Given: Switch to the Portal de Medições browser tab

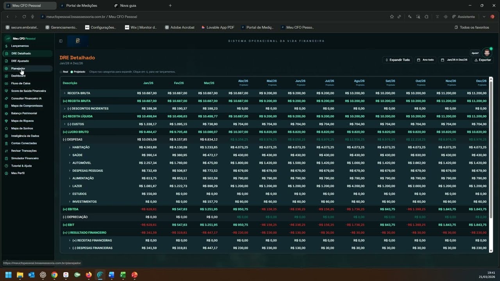Looking at the screenshot, I should point(82,5).
